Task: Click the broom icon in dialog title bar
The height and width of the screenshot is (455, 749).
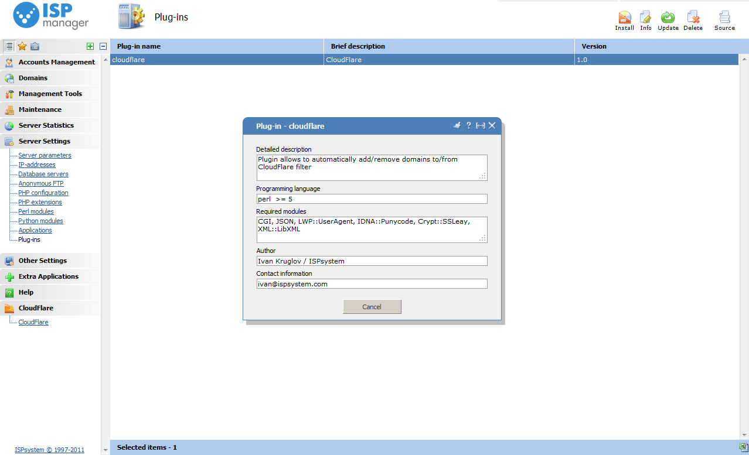Action: pyautogui.click(x=457, y=125)
